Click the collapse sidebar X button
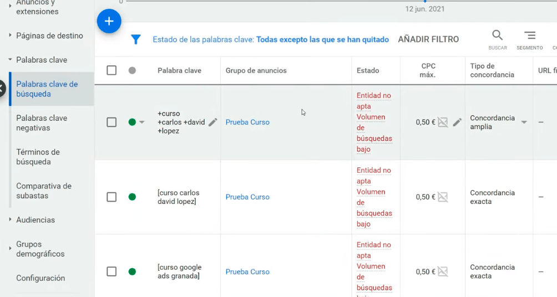The height and width of the screenshot is (297, 557). tap(2, 89)
